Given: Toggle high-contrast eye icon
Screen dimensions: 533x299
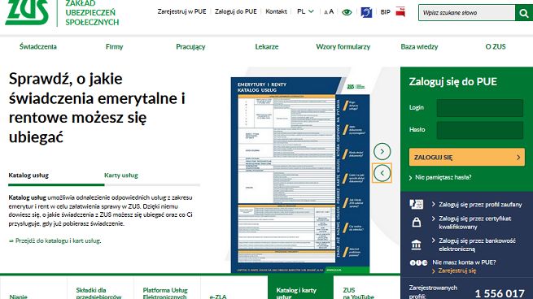Looking at the screenshot, I should (347, 12).
